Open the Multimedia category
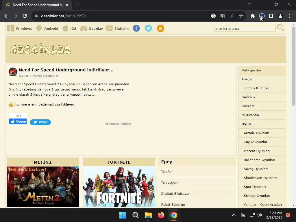The width and height of the screenshot is (296, 222). point(262,115)
